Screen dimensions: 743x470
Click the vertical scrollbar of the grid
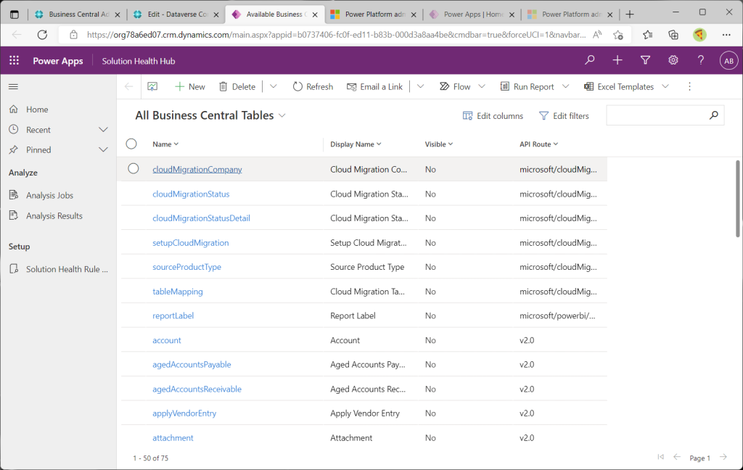[x=737, y=199]
